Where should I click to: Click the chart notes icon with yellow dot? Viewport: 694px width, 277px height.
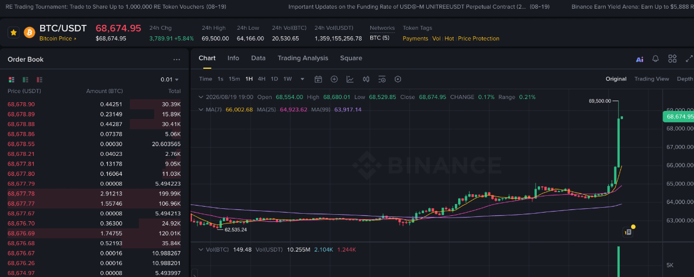[x=628, y=232]
